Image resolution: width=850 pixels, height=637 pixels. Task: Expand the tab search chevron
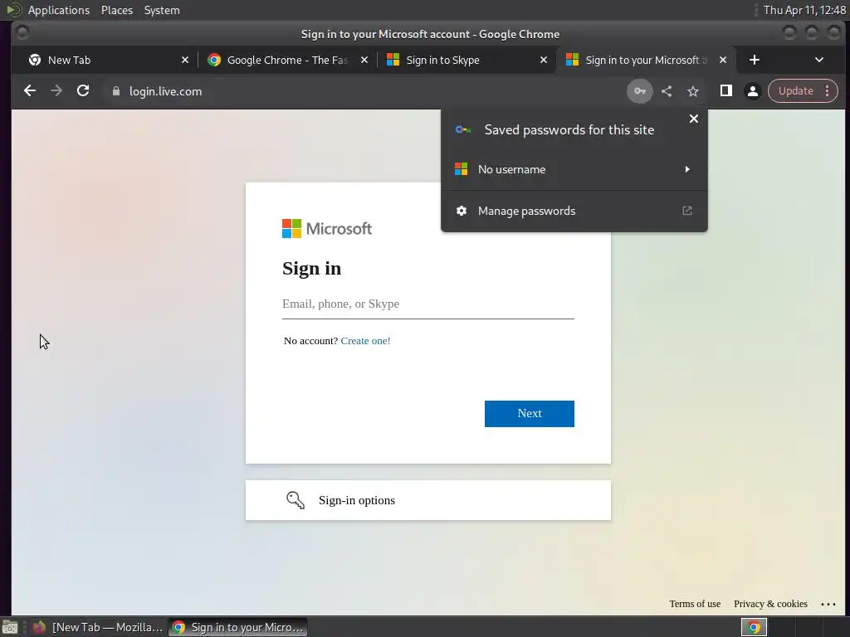819,60
